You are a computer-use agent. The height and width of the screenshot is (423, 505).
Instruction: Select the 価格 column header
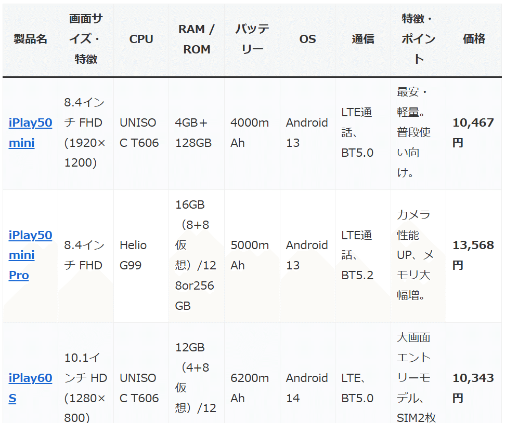[474, 39]
